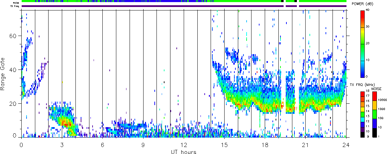Click the 10 label on POWER scale
387x154 pixels.
click(367, 60)
